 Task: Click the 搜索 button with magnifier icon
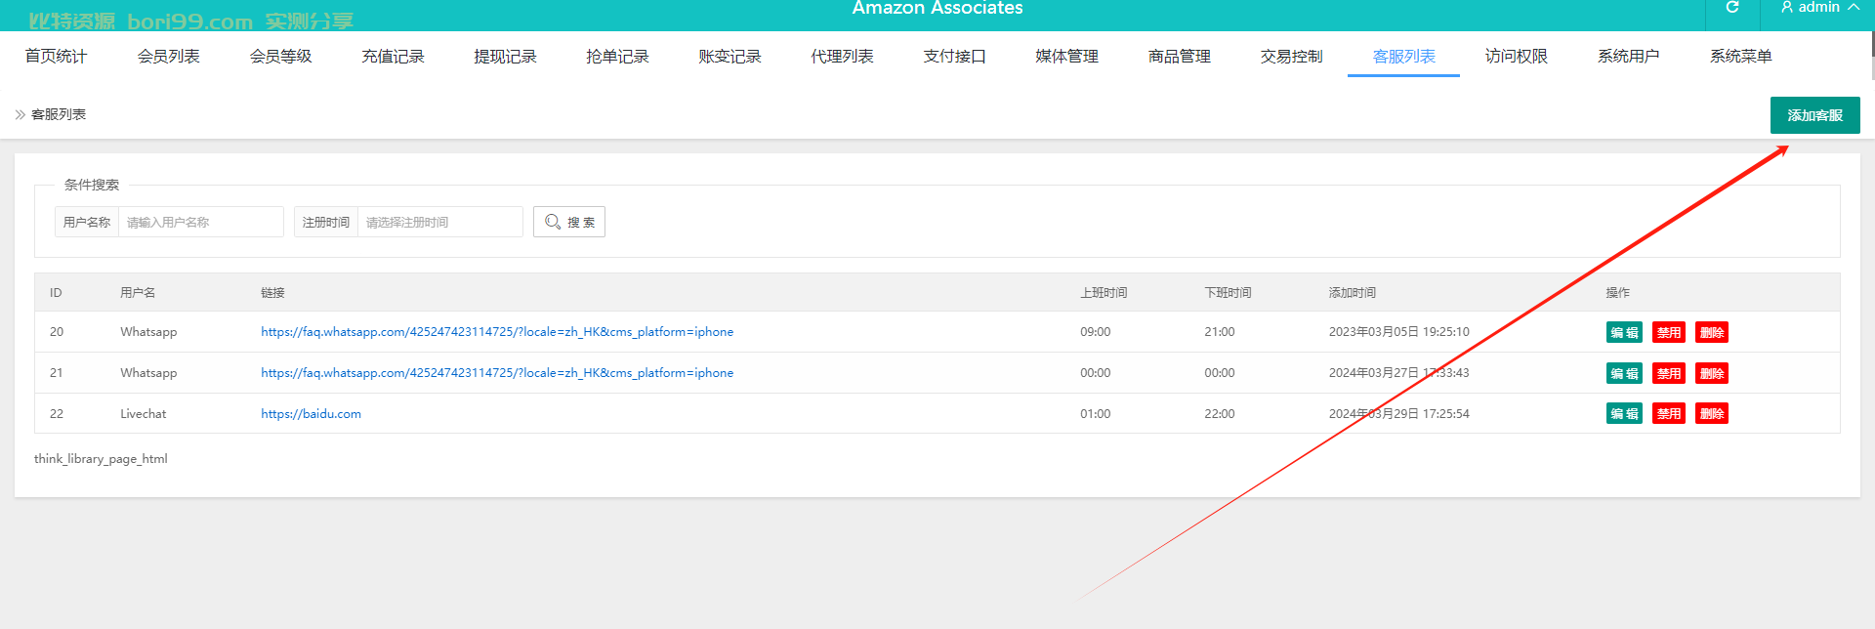pos(569,222)
